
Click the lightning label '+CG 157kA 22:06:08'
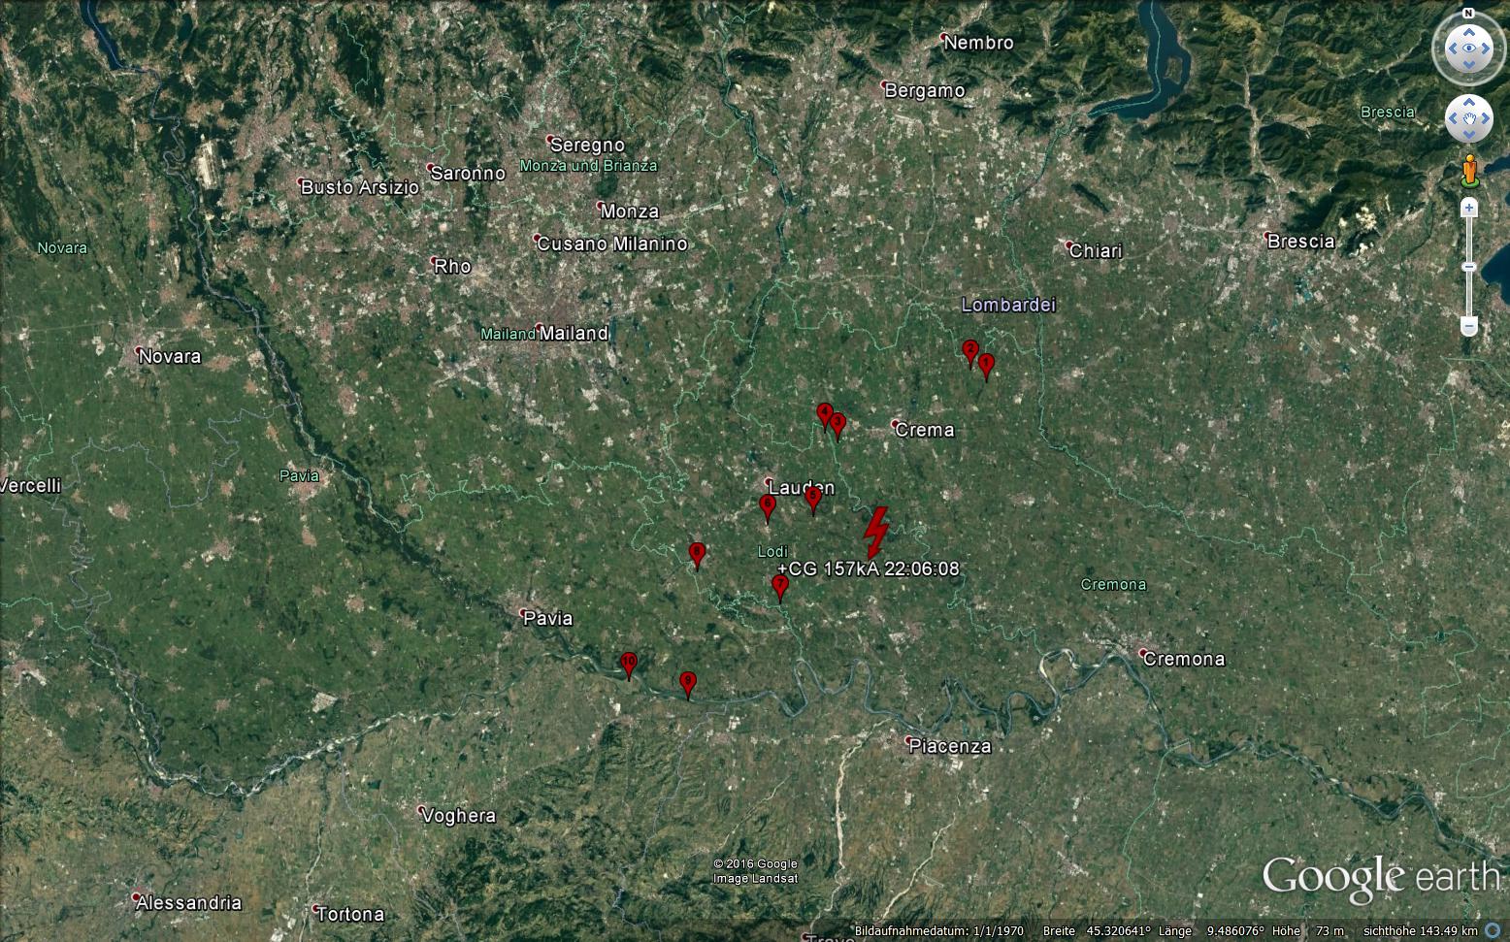(x=869, y=568)
